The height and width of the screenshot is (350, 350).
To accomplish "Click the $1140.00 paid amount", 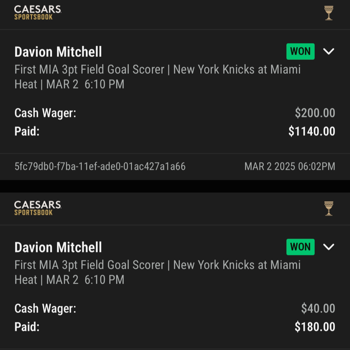I will coord(311,131).
